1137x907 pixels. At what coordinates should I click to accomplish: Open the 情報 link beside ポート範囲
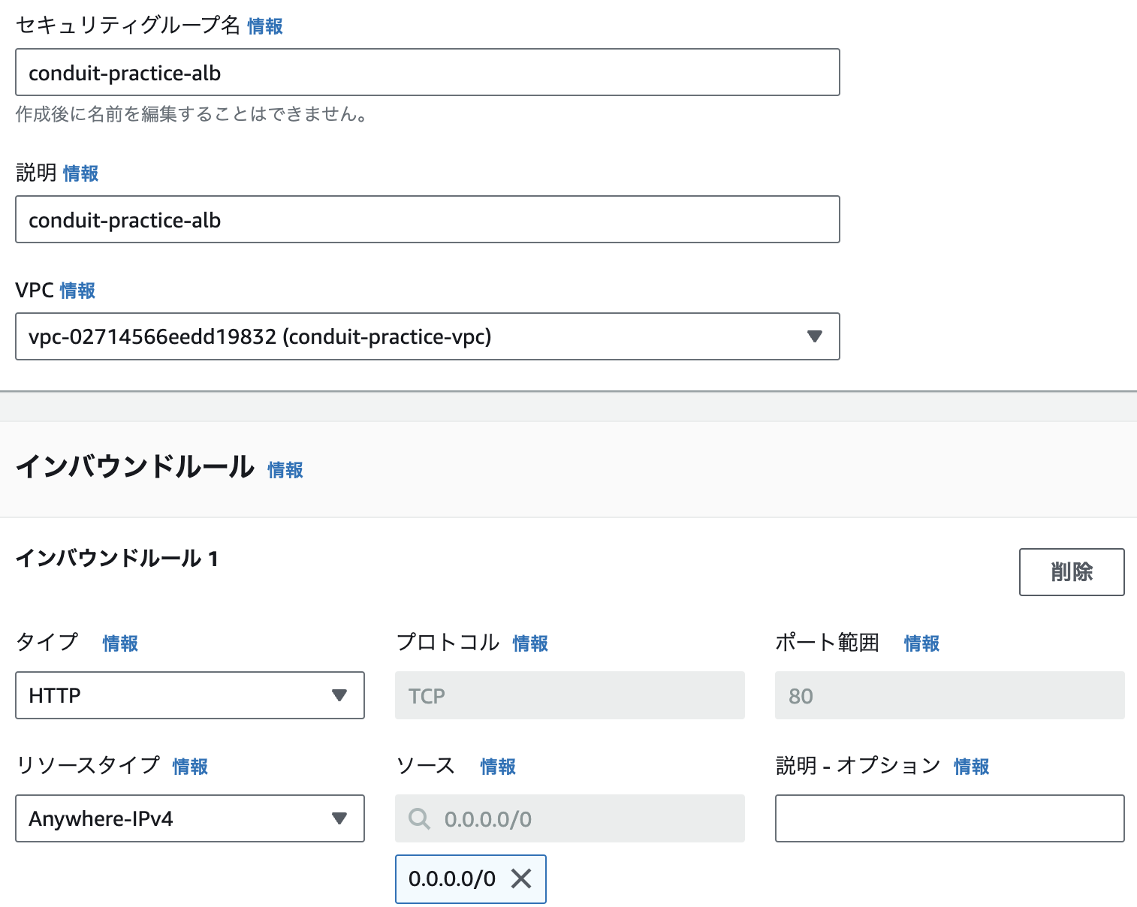click(921, 643)
